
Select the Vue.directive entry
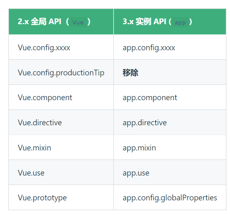[x=40, y=122]
